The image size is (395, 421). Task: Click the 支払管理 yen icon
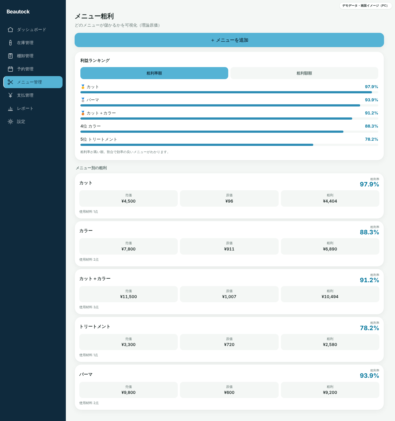tap(10, 95)
